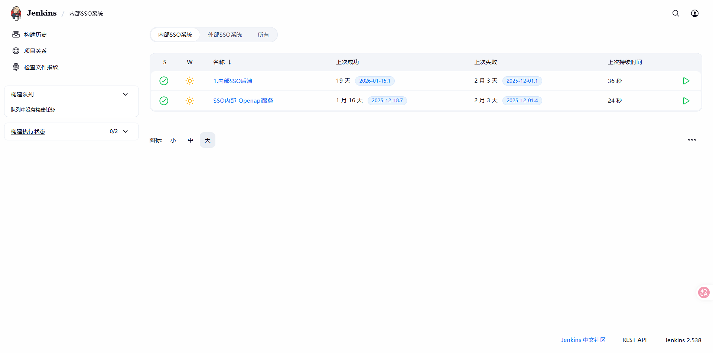Open build badge 2025-12-18.7

(387, 101)
